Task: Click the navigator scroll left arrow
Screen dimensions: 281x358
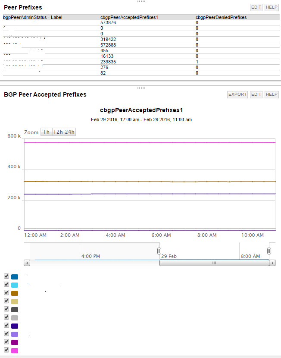Action: (x=27, y=263)
